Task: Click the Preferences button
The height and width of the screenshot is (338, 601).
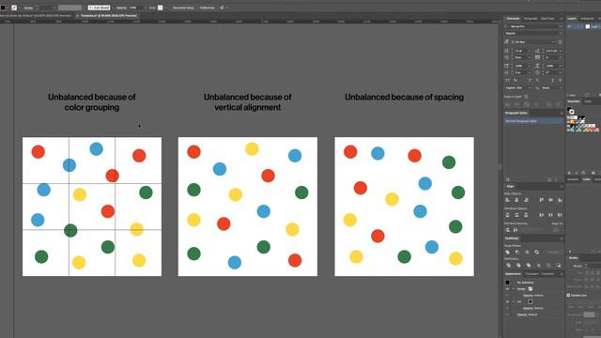Action: [x=207, y=8]
